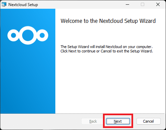Click the small left circle of the Nextcloud logo

click(x=13, y=35)
